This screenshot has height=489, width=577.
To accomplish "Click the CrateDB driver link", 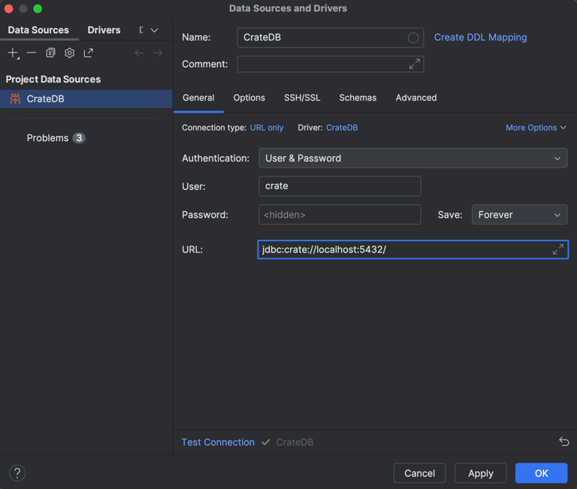I will click(342, 128).
